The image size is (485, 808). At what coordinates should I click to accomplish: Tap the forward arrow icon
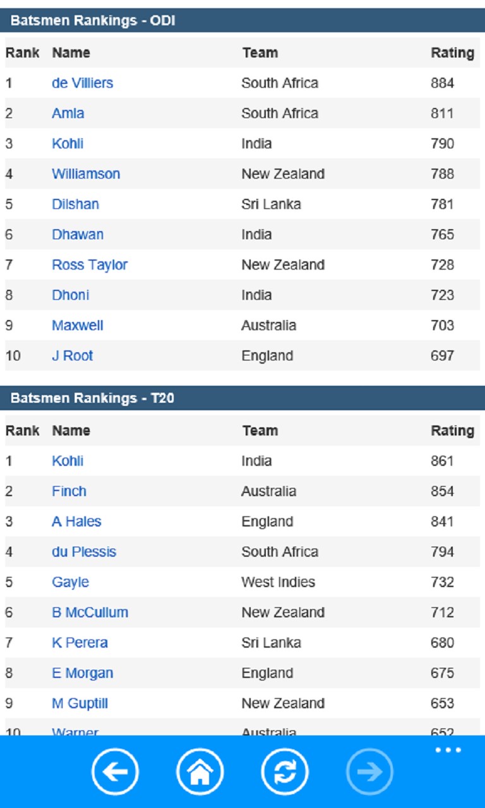369,771
